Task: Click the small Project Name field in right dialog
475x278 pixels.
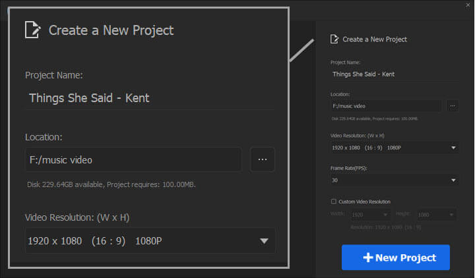Action: click(394, 74)
